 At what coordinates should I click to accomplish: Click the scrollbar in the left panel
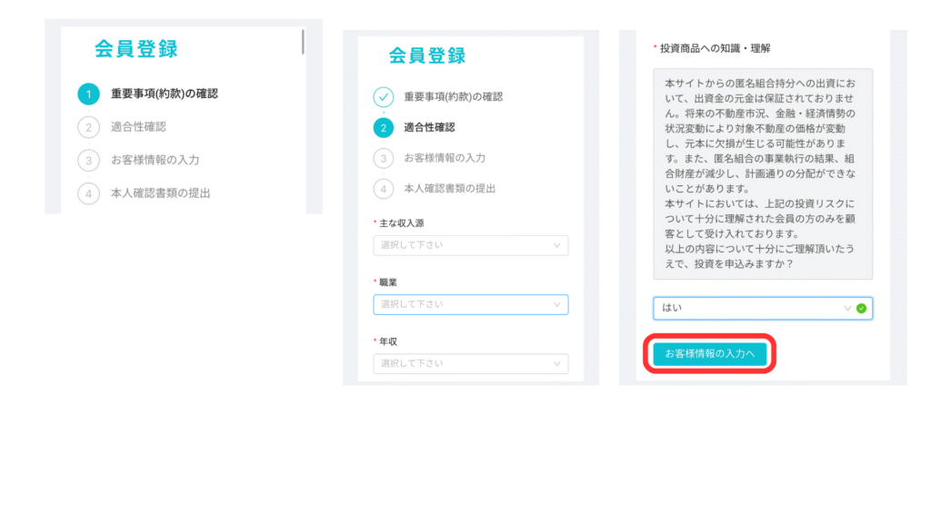(303, 42)
